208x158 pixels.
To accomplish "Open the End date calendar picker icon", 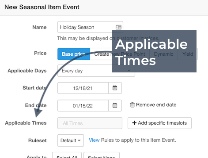I will (x=115, y=105).
